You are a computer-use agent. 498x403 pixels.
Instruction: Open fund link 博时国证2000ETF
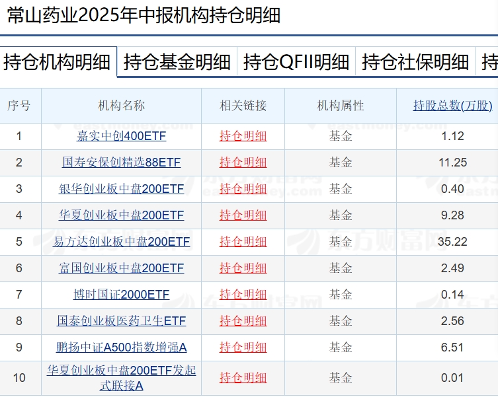click(121, 294)
